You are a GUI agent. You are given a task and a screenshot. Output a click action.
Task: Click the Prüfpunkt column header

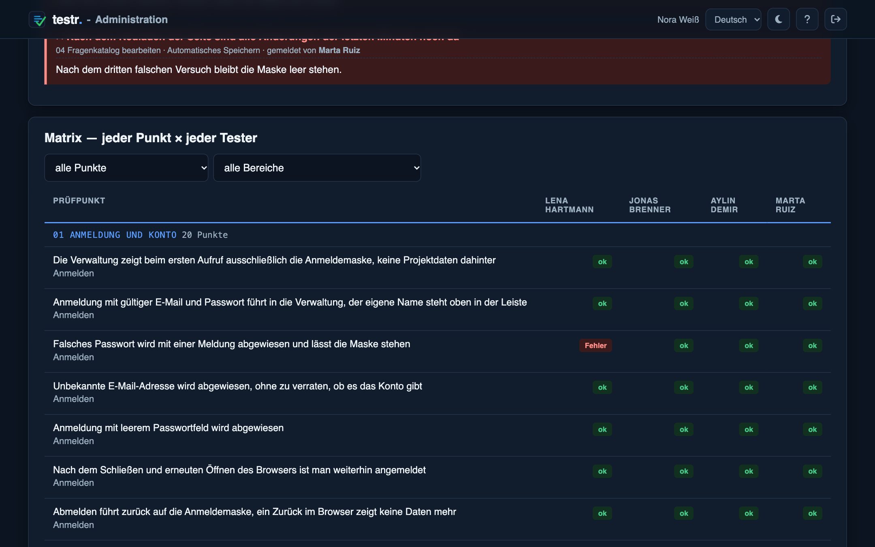pyautogui.click(x=79, y=201)
